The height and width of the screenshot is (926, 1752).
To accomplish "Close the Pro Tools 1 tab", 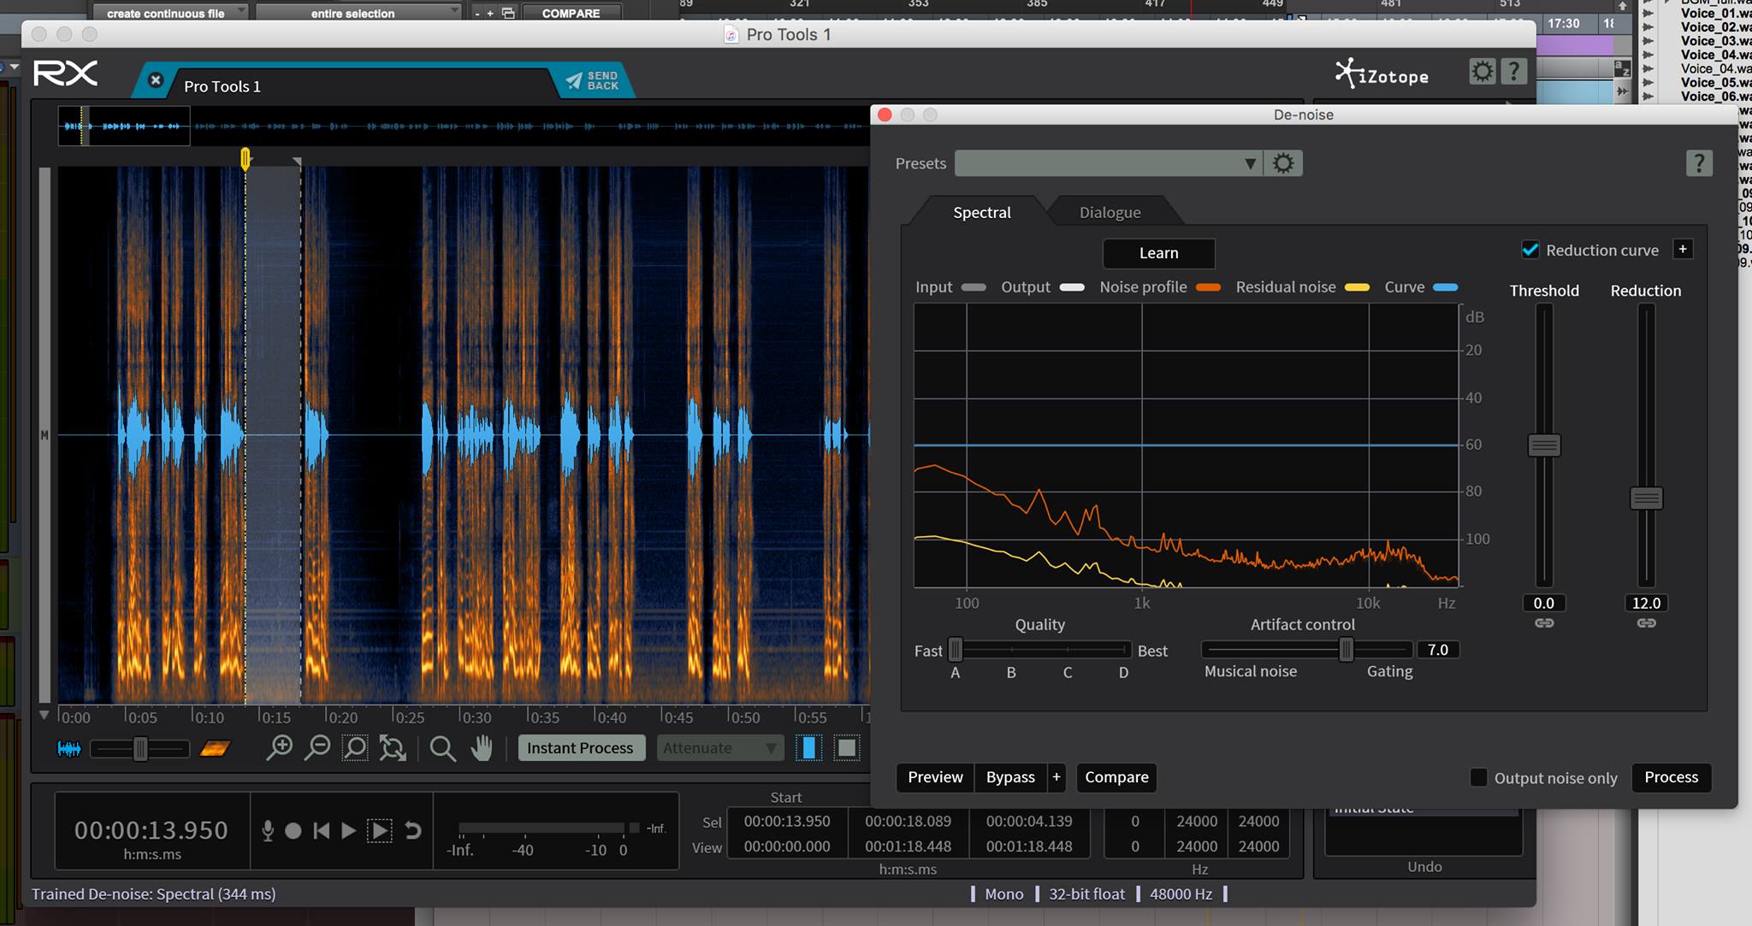I will click(x=155, y=80).
